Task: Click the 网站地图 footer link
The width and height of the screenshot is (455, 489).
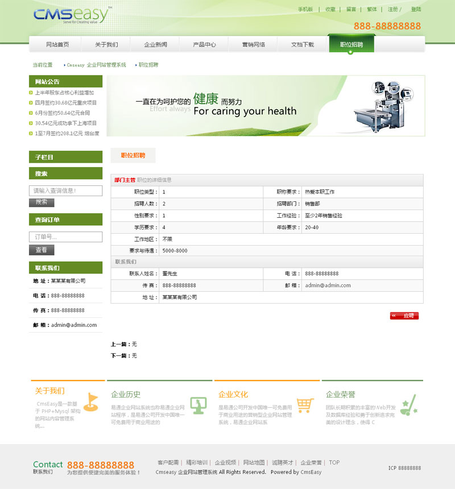Action: (254, 463)
